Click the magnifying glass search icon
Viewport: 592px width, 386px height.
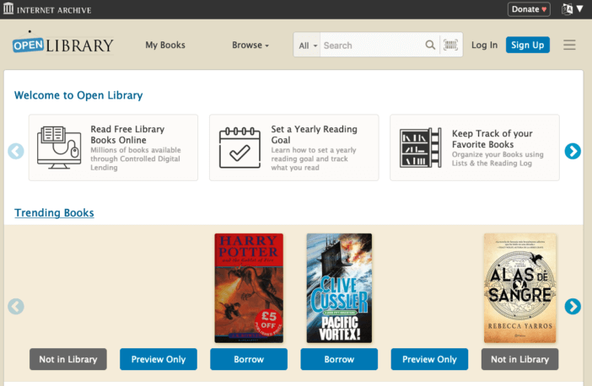pyautogui.click(x=430, y=45)
